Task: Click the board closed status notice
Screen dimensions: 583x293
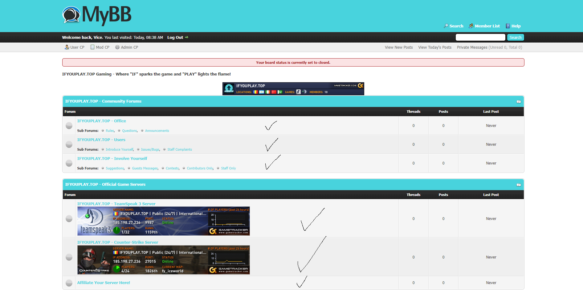Action: [x=293, y=63]
